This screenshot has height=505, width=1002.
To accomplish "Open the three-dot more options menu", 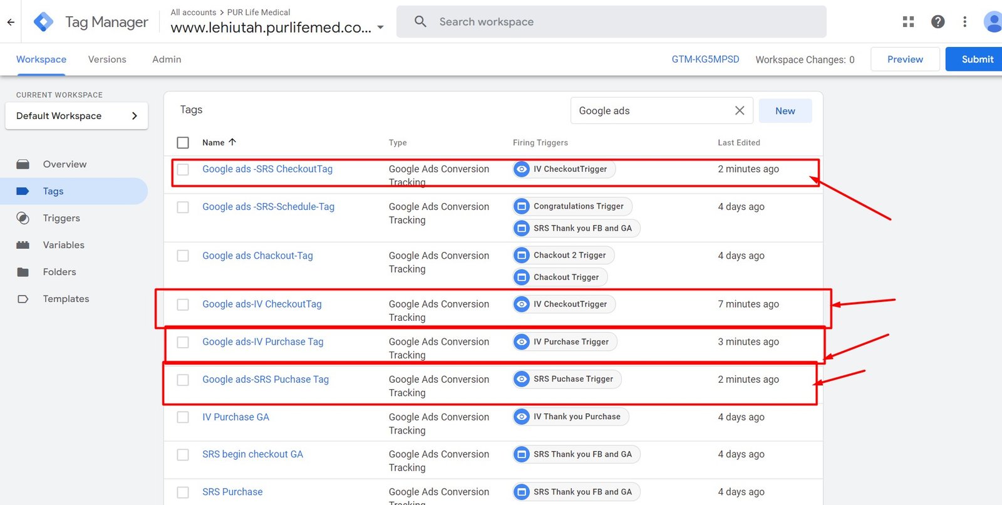I will [964, 22].
